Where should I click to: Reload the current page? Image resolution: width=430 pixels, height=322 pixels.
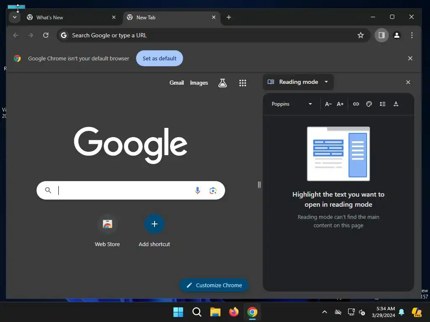pyautogui.click(x=46, y=35)
